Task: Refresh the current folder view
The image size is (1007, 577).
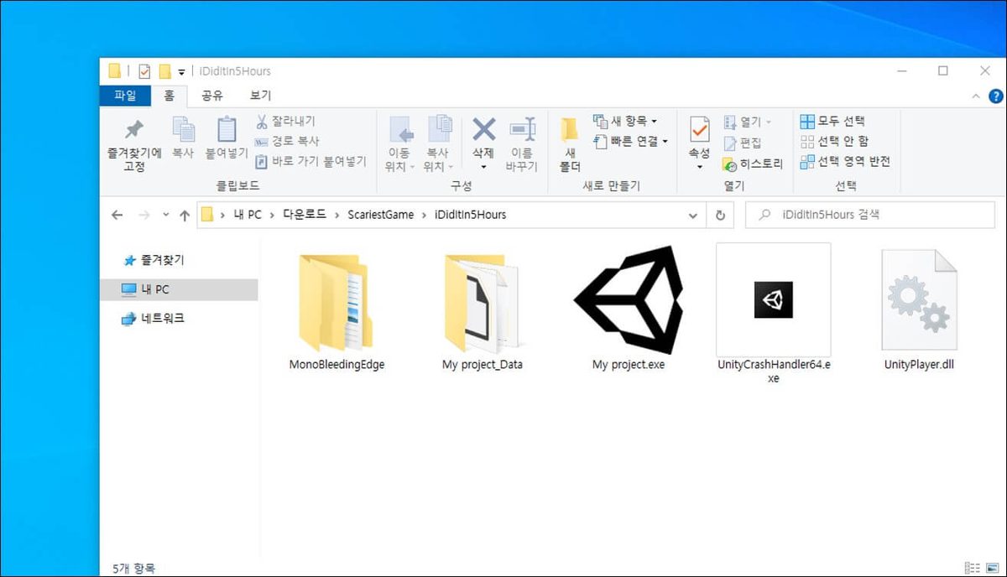Action: pyautogui.click(x=720, y=216)
